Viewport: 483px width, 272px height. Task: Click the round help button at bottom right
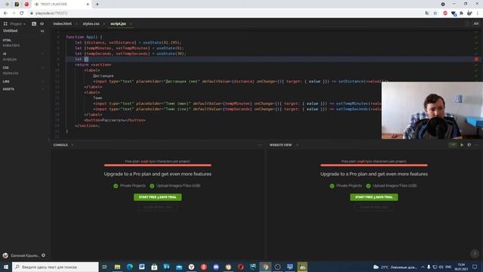[475, 254]
